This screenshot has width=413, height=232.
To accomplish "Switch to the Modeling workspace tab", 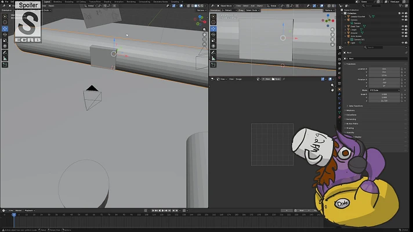I will coord(57,2).
